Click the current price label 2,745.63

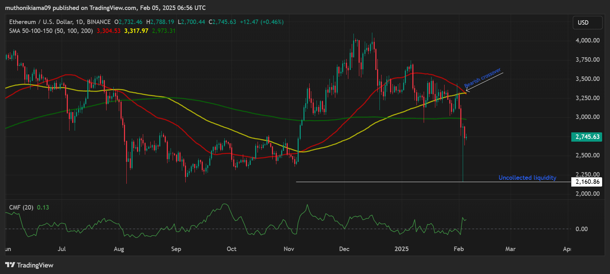(587, 137)
